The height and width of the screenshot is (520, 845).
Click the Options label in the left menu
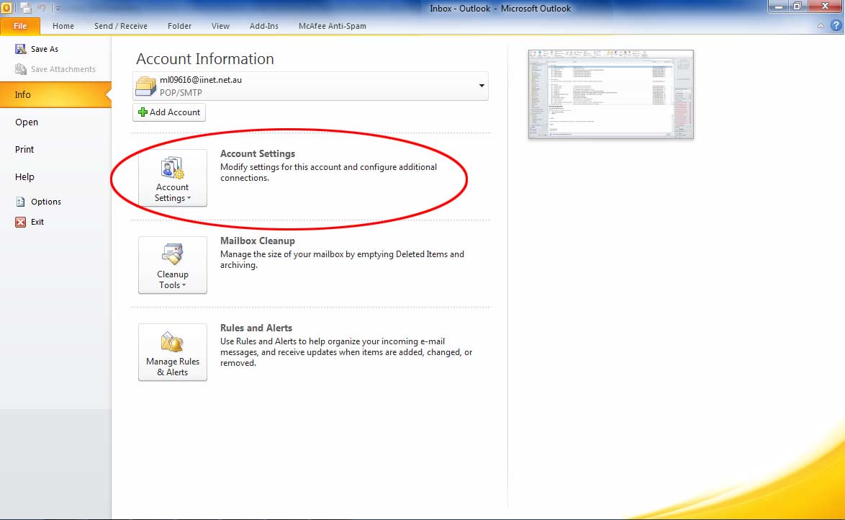click(x=46, y=202)
